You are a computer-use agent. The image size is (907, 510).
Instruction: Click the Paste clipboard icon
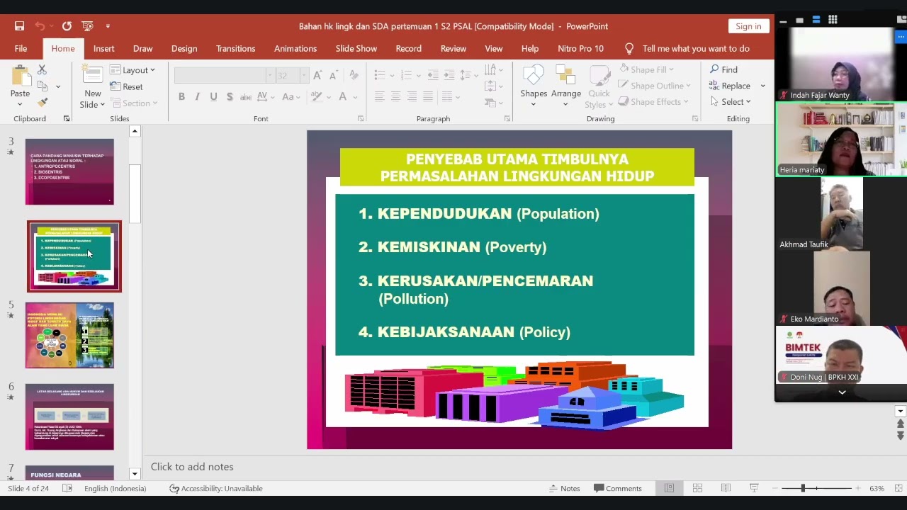coord(20,76)
